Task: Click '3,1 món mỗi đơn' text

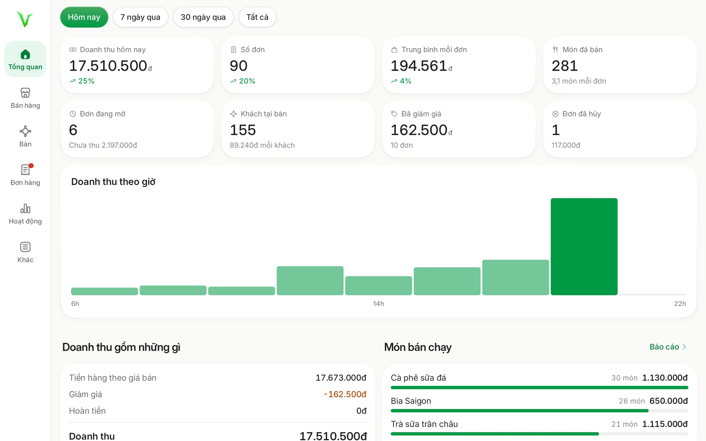Action: tap(579, 81)
